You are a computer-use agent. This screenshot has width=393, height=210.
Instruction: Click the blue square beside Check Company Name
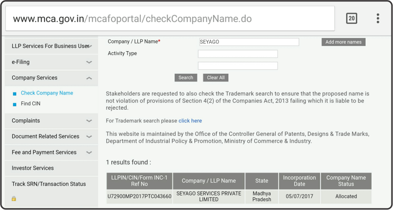(15, 94)
